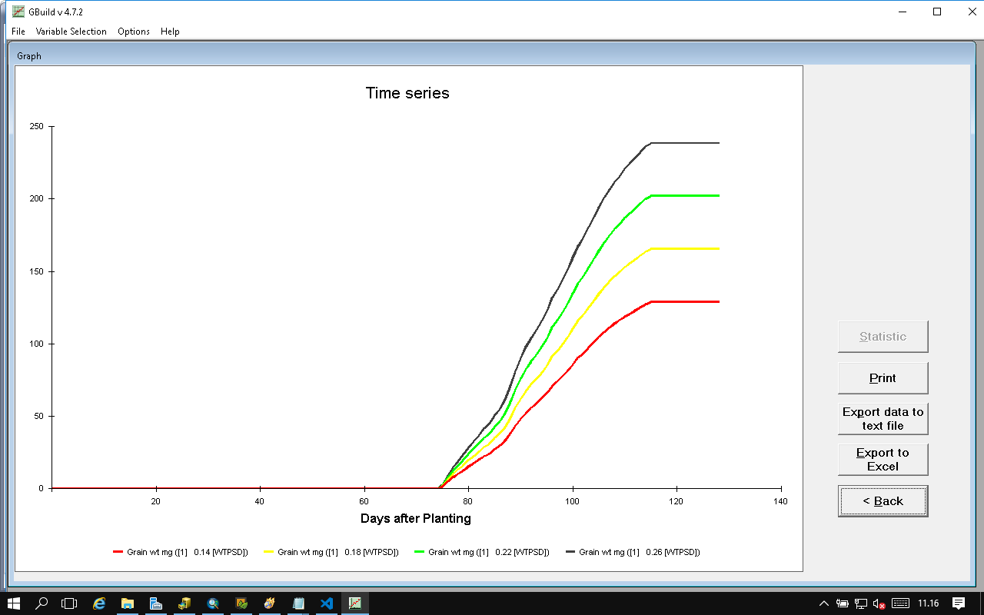
Task: Open the Variable Selection menu
Action: click(71, 32)
